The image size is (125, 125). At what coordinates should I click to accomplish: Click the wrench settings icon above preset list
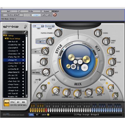tap(25, 32)
